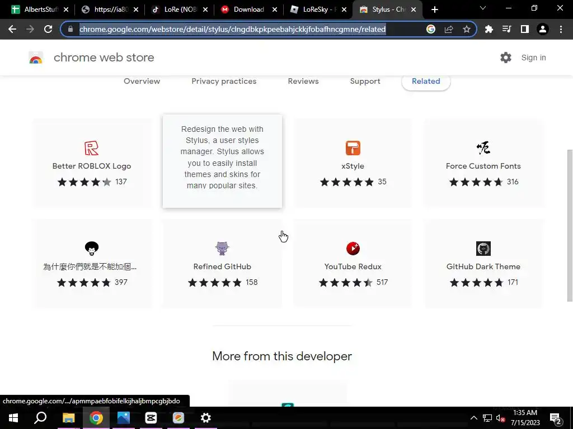Reload the page
This screenshot has height=429, width=573.
pos(48,29)
